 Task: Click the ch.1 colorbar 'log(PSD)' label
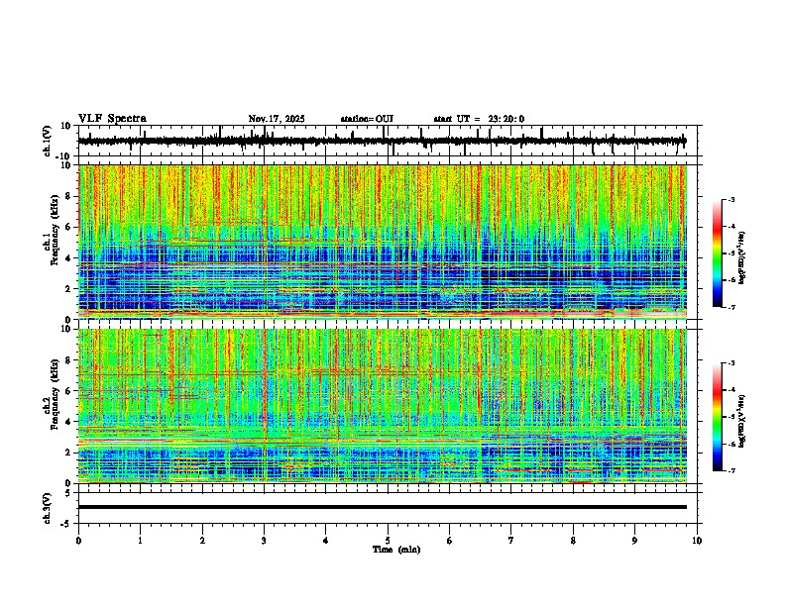coord(742,257)
